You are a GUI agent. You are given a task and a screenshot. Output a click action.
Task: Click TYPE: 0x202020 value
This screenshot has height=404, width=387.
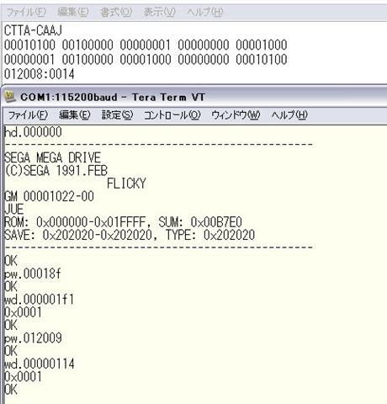[x=210, y=235]
